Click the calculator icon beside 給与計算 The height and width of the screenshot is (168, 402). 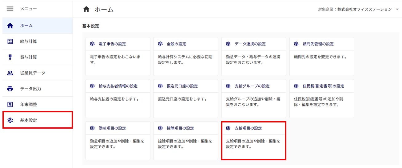[10, 42]
